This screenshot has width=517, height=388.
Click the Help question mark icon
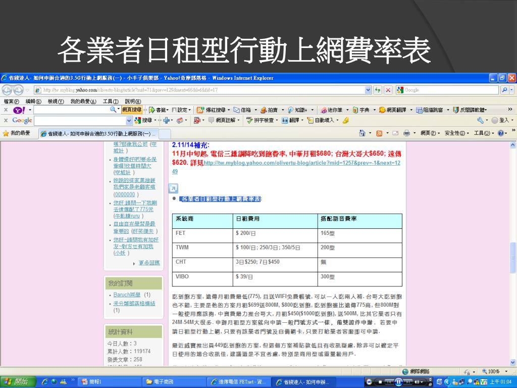click(500, 133)
